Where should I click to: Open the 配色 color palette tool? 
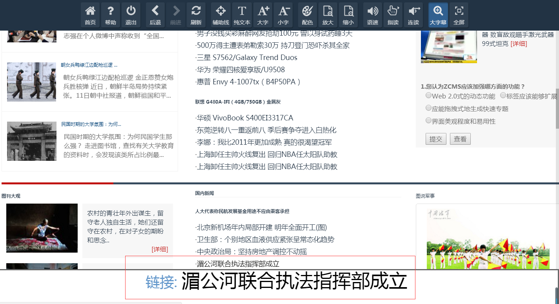[308, 15]
